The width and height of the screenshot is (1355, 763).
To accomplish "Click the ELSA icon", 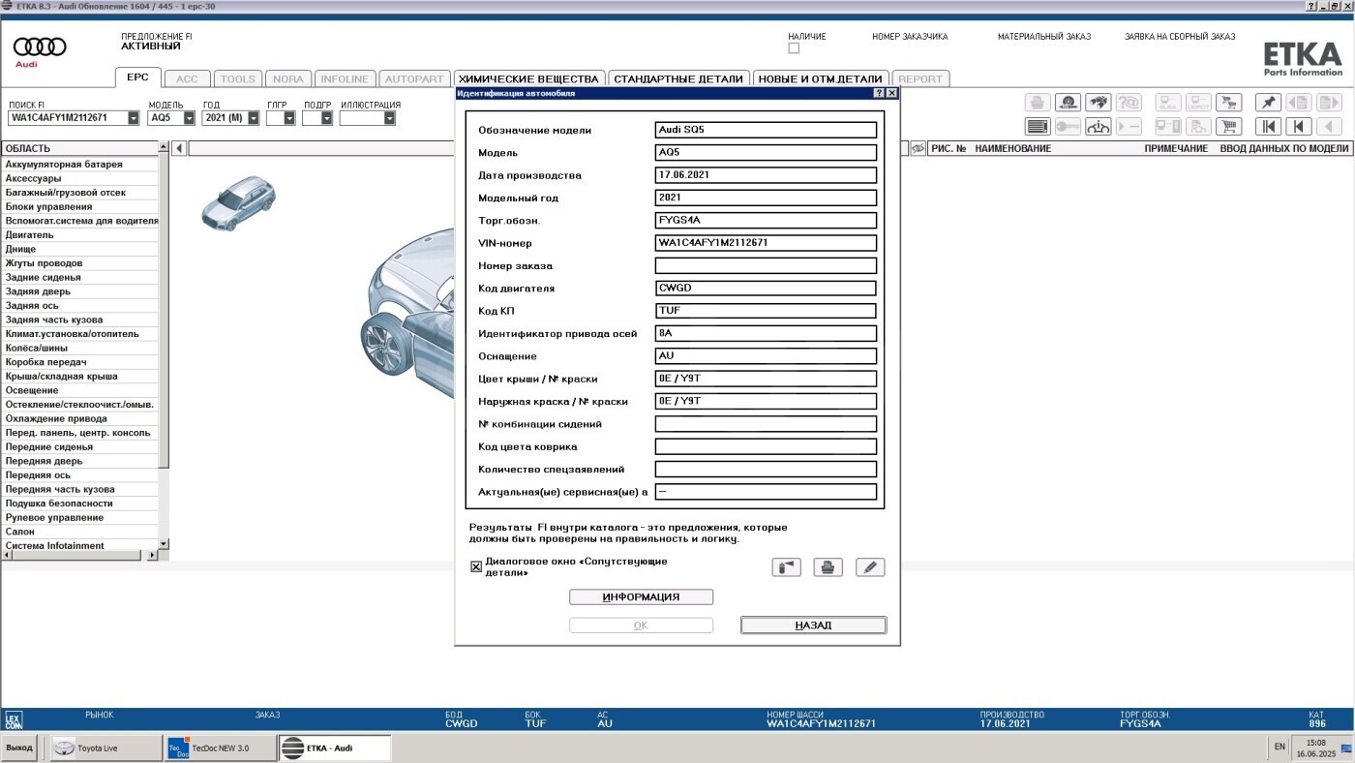I will click(1168, 103).
